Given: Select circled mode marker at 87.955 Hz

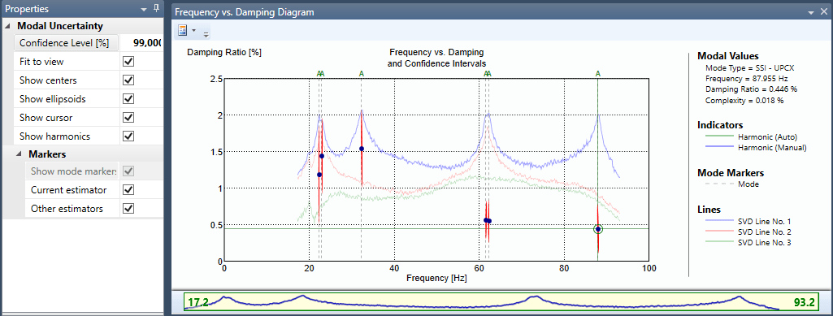Looking at the screenshot, I should point(598,229).
